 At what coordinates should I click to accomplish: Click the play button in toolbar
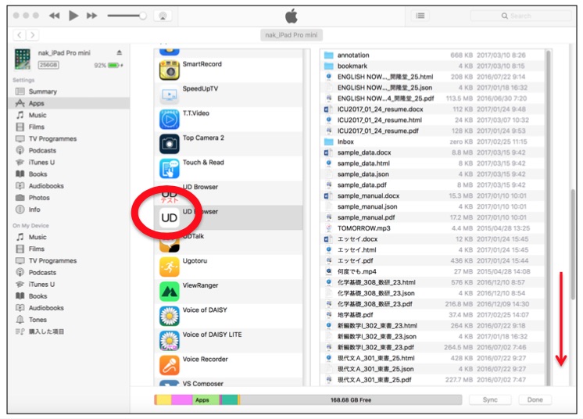(73, 16)
